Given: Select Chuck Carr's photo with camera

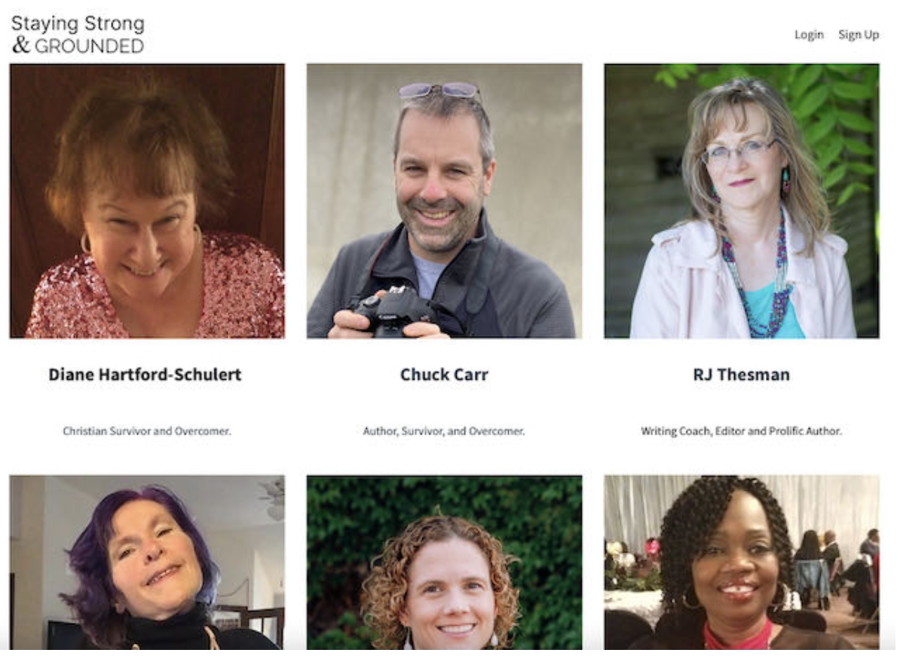Looking at the screenshot, I should point(444,201).
